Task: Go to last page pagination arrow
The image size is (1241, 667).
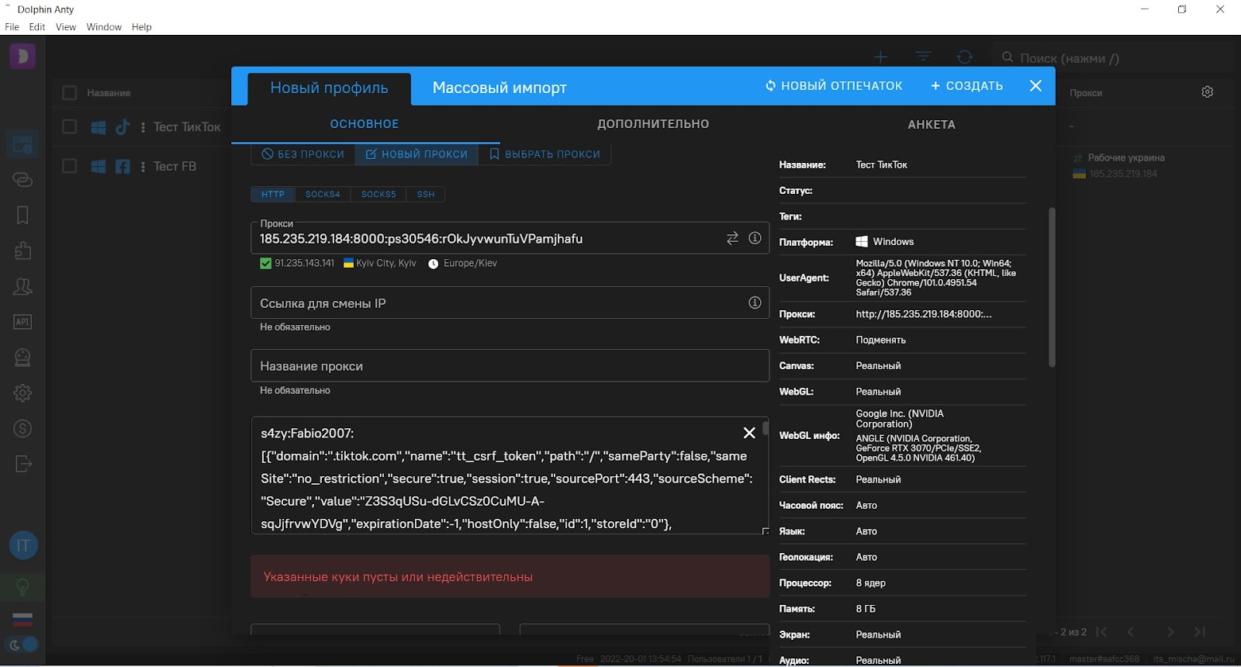Action: pos(1200,632)
